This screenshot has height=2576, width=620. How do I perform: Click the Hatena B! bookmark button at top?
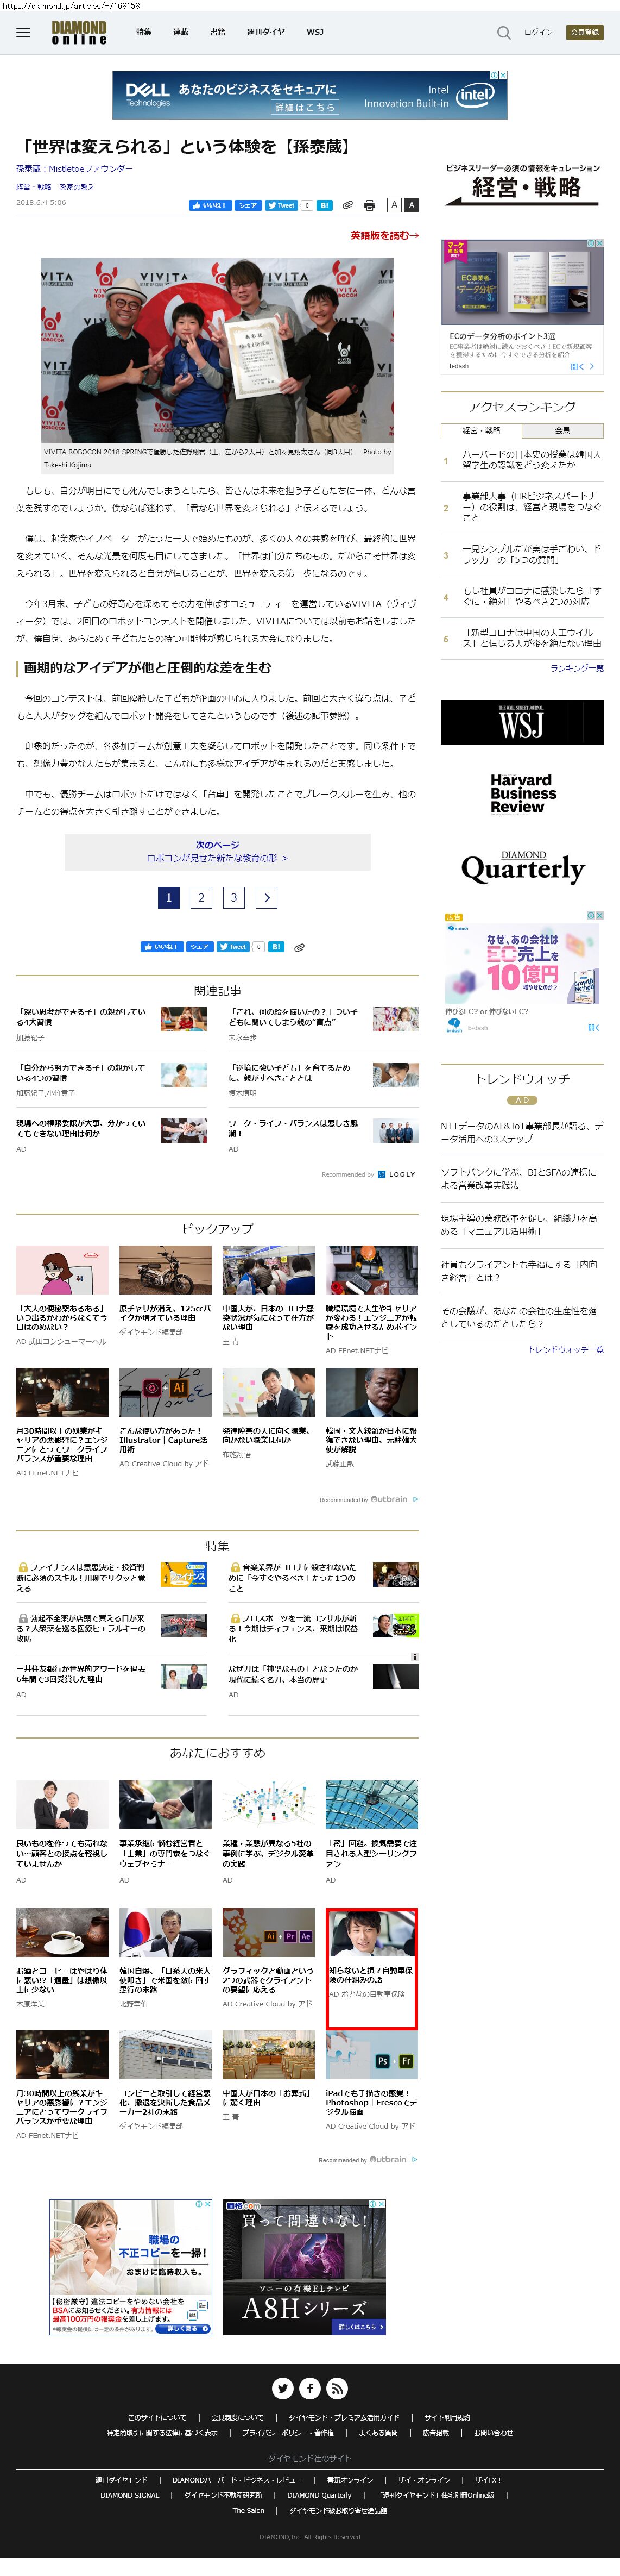[x=325, y=205]
